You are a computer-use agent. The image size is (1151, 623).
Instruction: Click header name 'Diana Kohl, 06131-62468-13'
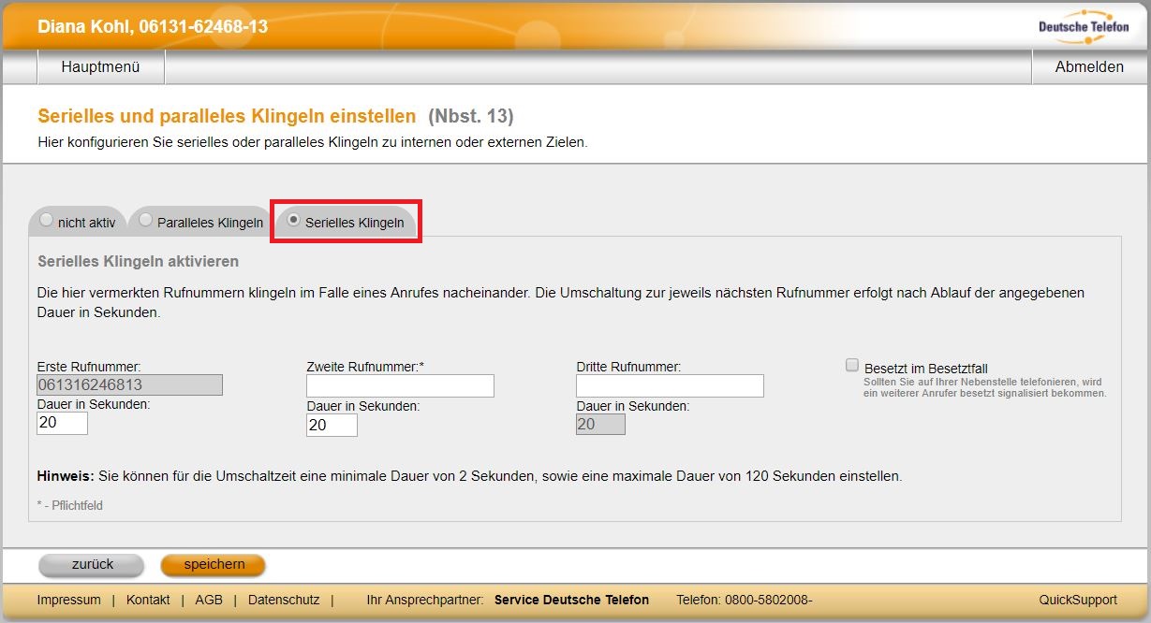pos(153,26)
